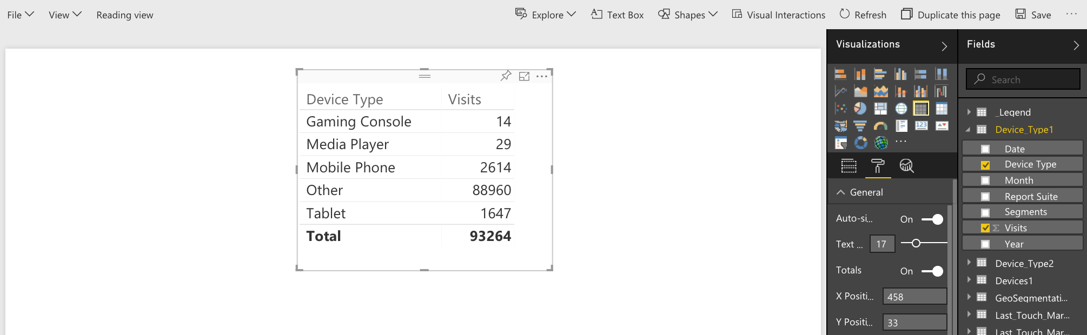The width and height of the screenshot is (1087, 335).
Task: Open the View menu
Action: (64, 15)
